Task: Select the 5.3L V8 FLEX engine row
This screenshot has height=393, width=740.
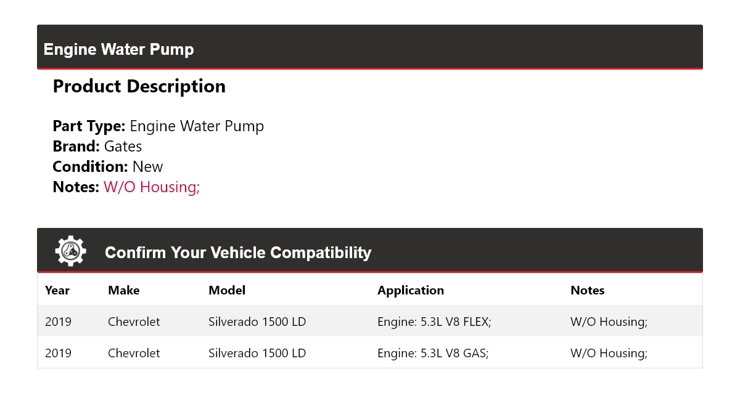Action: [370, 321]
